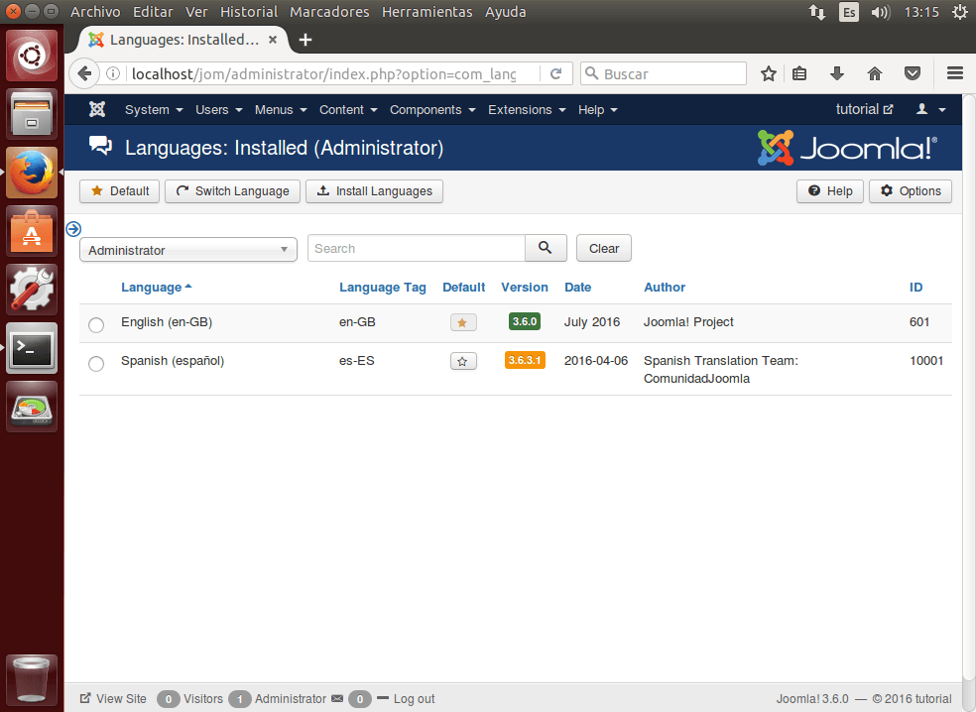Open Disk Usage Analyzer dock icon
Image resolution: width=976 pixels, height=712 pixels.
point(32,407)
